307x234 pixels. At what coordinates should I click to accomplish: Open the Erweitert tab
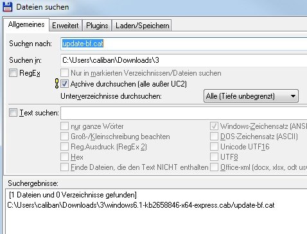[x=66, y=26]
